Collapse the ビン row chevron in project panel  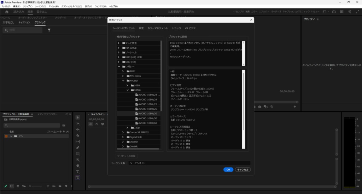[x=11, y=136]
